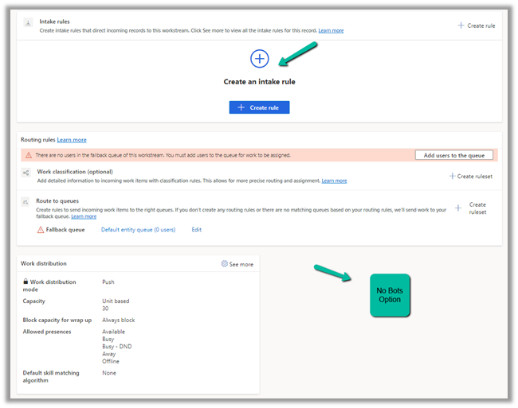The width and height of the screenshot is (518, 408).
Task: Open Learn more link beside Routing rules
Action: pyautogui.click(x=72, y=140)
